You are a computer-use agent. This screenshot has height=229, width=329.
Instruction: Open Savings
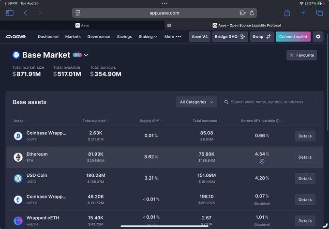coord(124,36)
